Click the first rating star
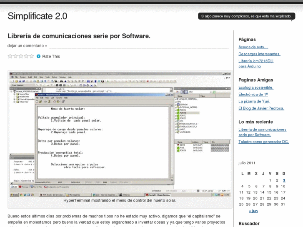The height and width of the screenshot is (227, 303). 10,56
